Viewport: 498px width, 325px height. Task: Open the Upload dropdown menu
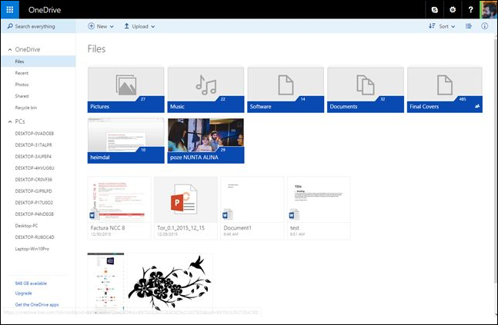139,26
